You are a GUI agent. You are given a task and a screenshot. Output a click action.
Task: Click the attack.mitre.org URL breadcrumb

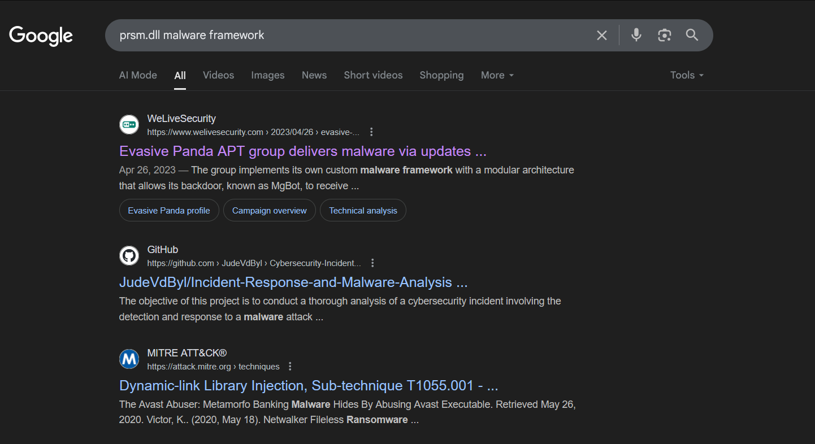click(213, 367)
